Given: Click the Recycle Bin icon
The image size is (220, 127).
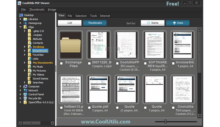Looking at the screenshot, I should [25, 98].
